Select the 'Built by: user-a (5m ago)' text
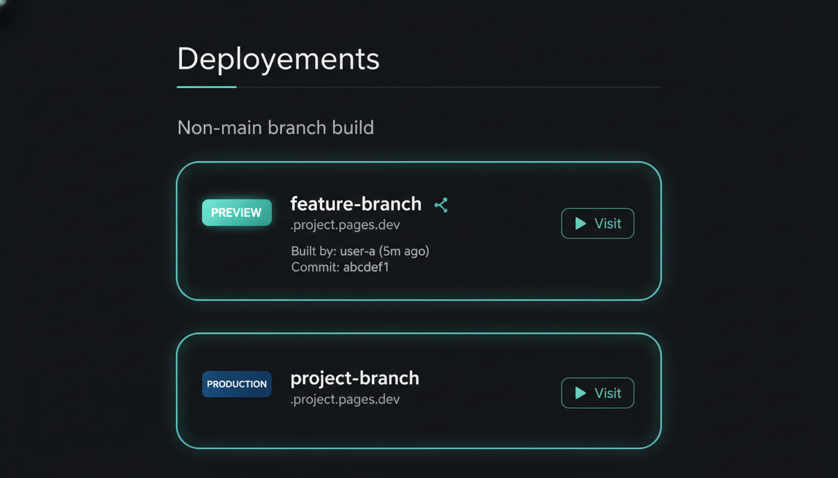The image size is (838, 478). (x=360, y=251)
